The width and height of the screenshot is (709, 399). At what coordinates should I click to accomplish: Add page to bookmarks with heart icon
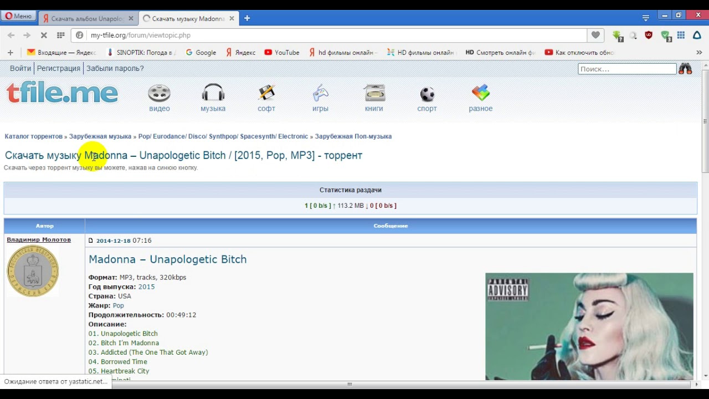click(x=595, y=35)
